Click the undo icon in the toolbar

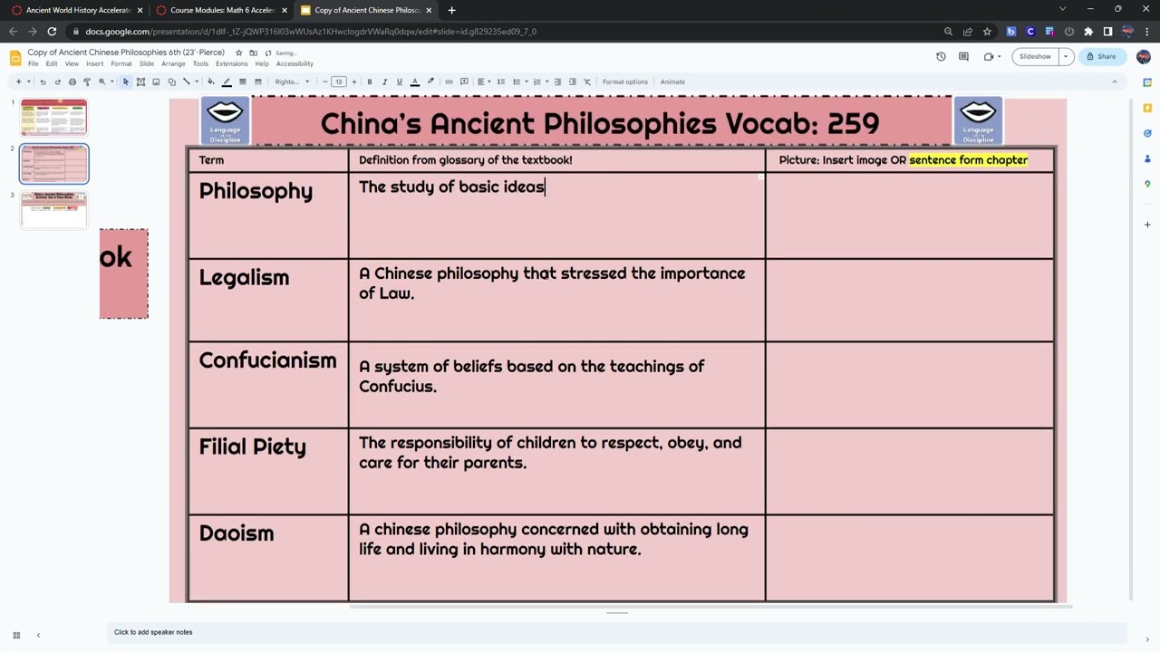(x=43, y=81)
